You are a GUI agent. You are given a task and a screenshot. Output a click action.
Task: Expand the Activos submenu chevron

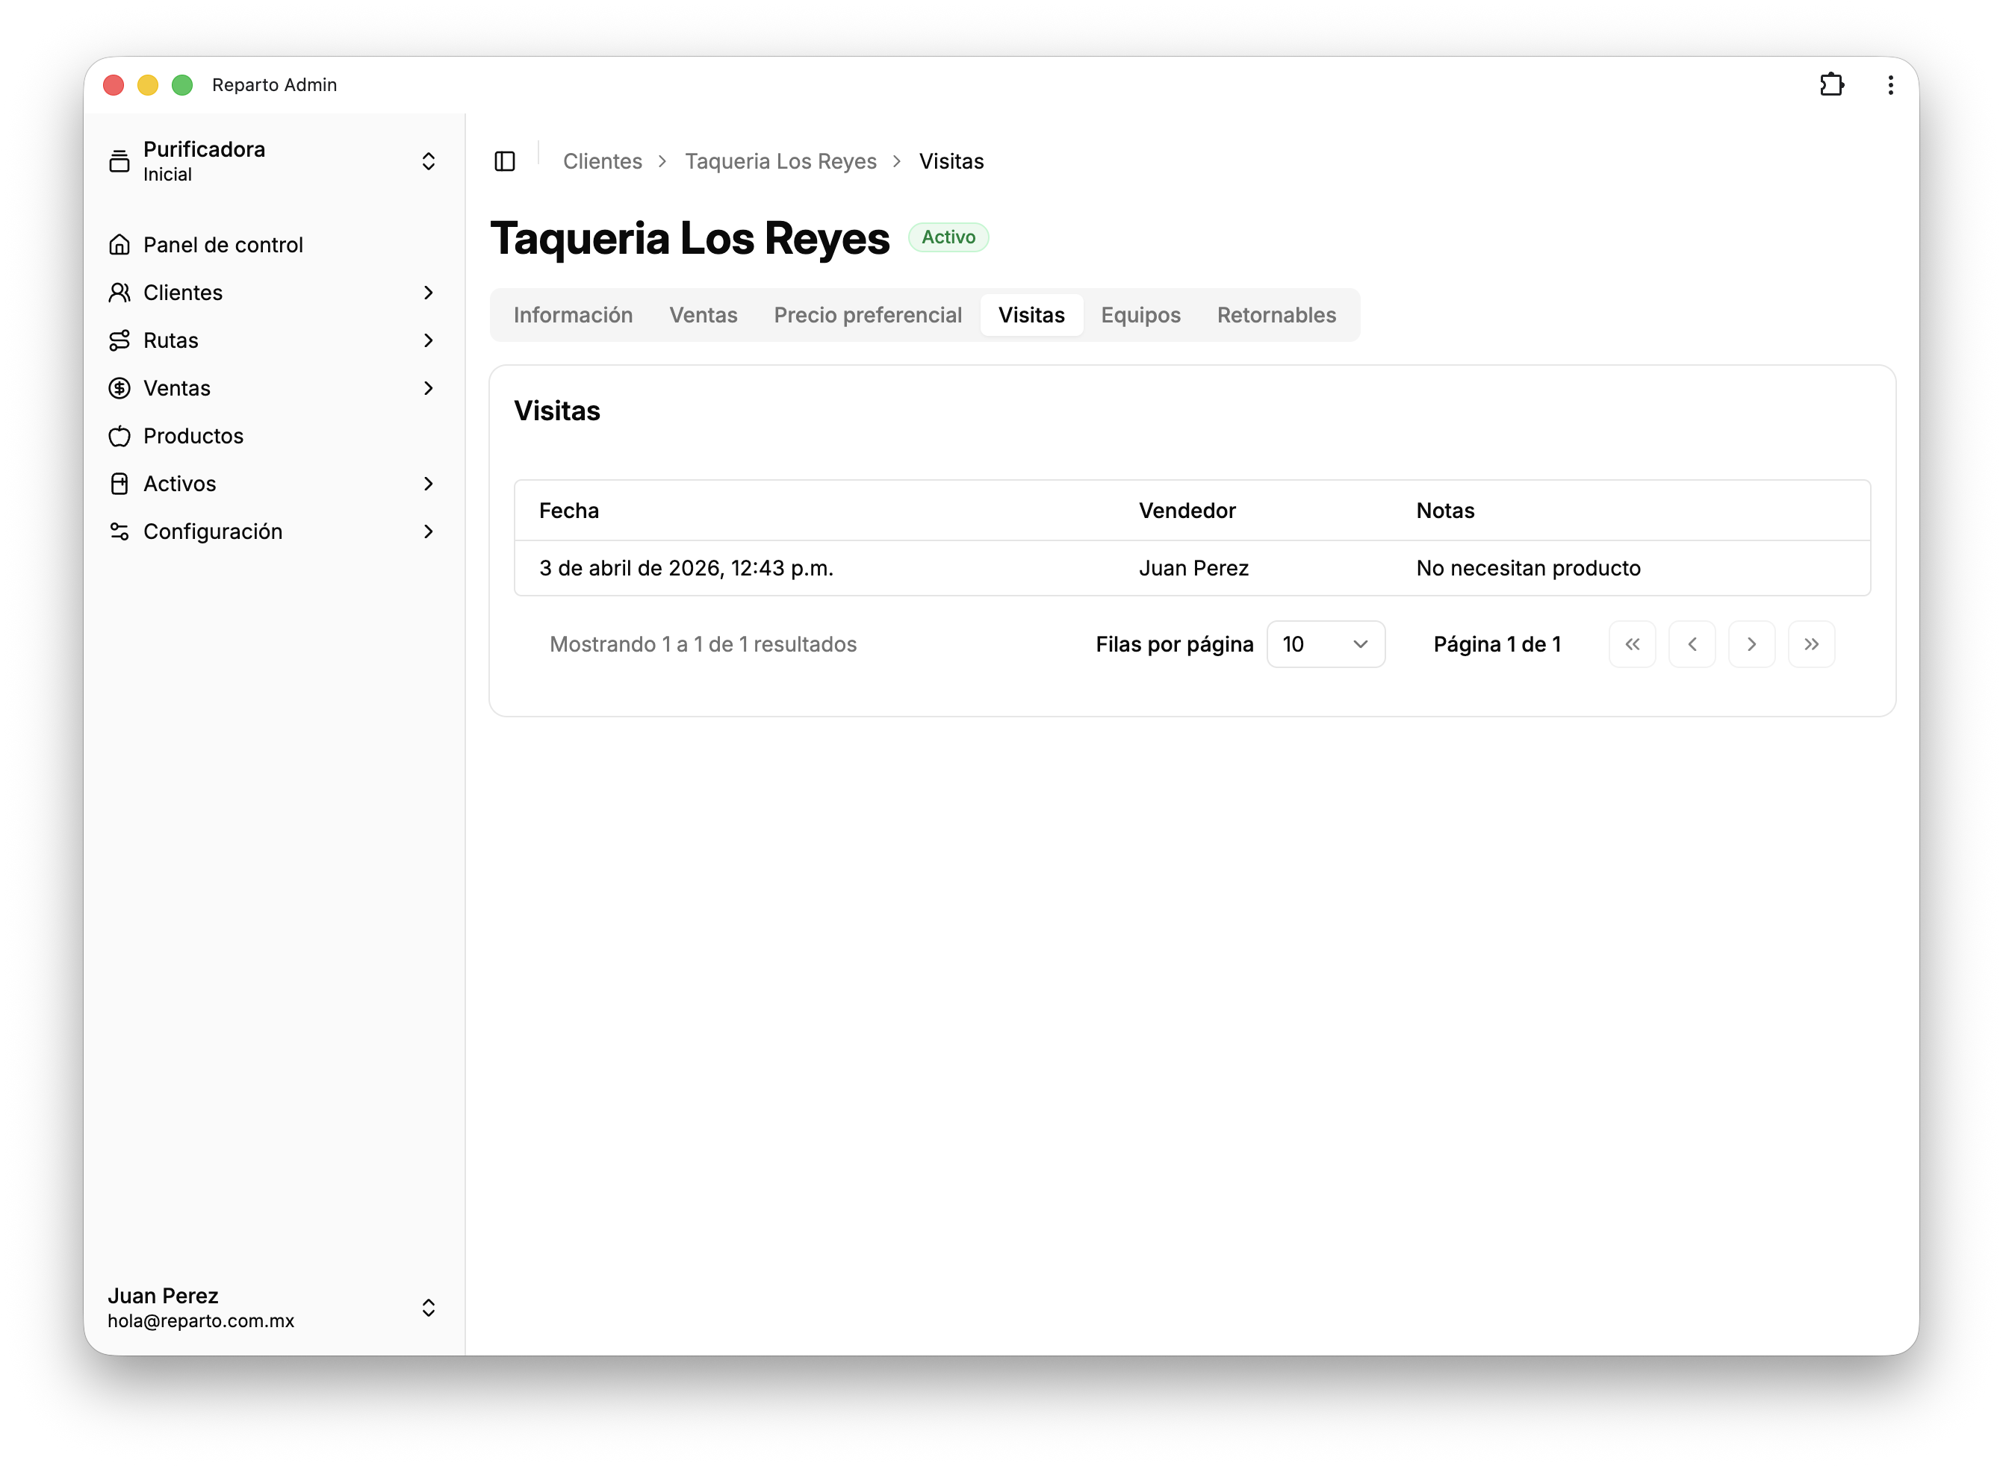[428, 484]
